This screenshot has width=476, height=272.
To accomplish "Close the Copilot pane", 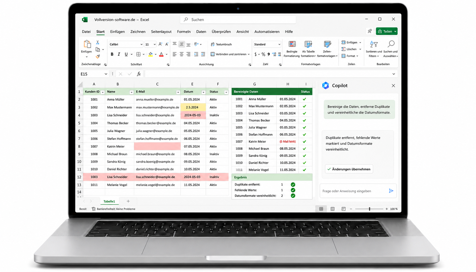I will point(393,86).
